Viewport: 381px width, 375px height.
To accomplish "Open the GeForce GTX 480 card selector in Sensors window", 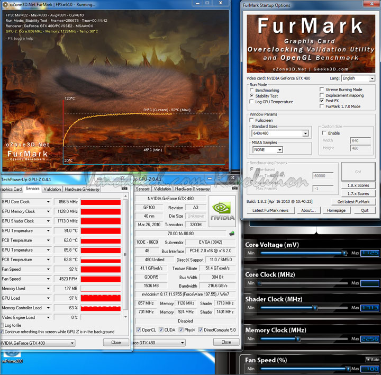I will tap(38, 343).
